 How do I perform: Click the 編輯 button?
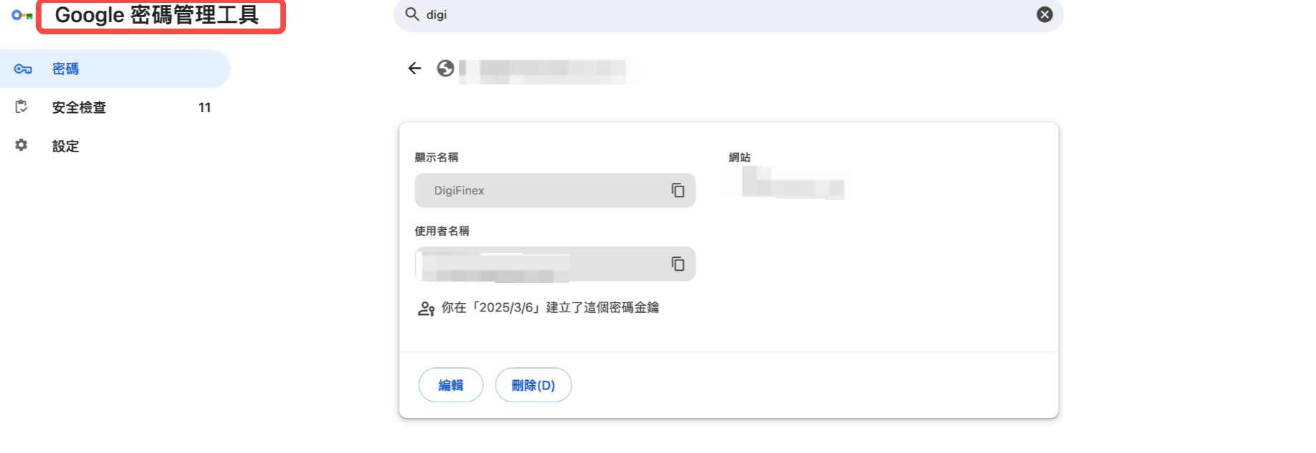[451, 385]
